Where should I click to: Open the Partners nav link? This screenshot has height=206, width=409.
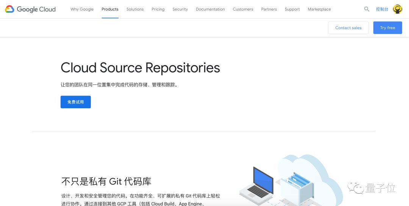click(x=269, y=9)
